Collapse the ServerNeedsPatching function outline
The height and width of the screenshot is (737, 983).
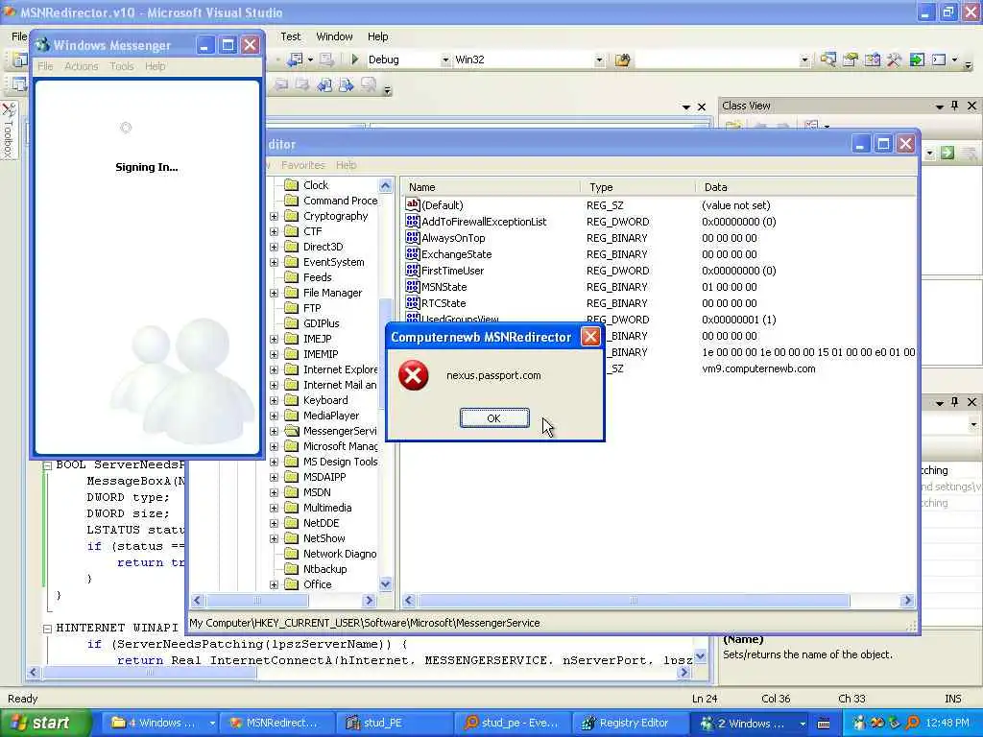point(47,465)
